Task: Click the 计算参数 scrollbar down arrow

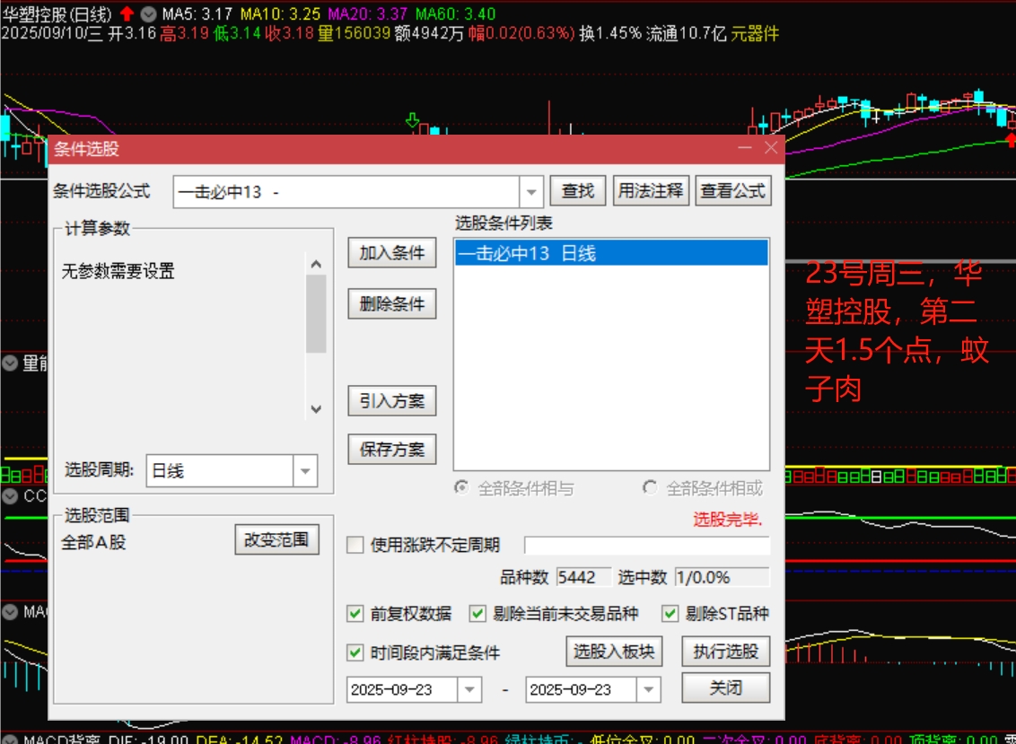Action: [x=316, y=409]
